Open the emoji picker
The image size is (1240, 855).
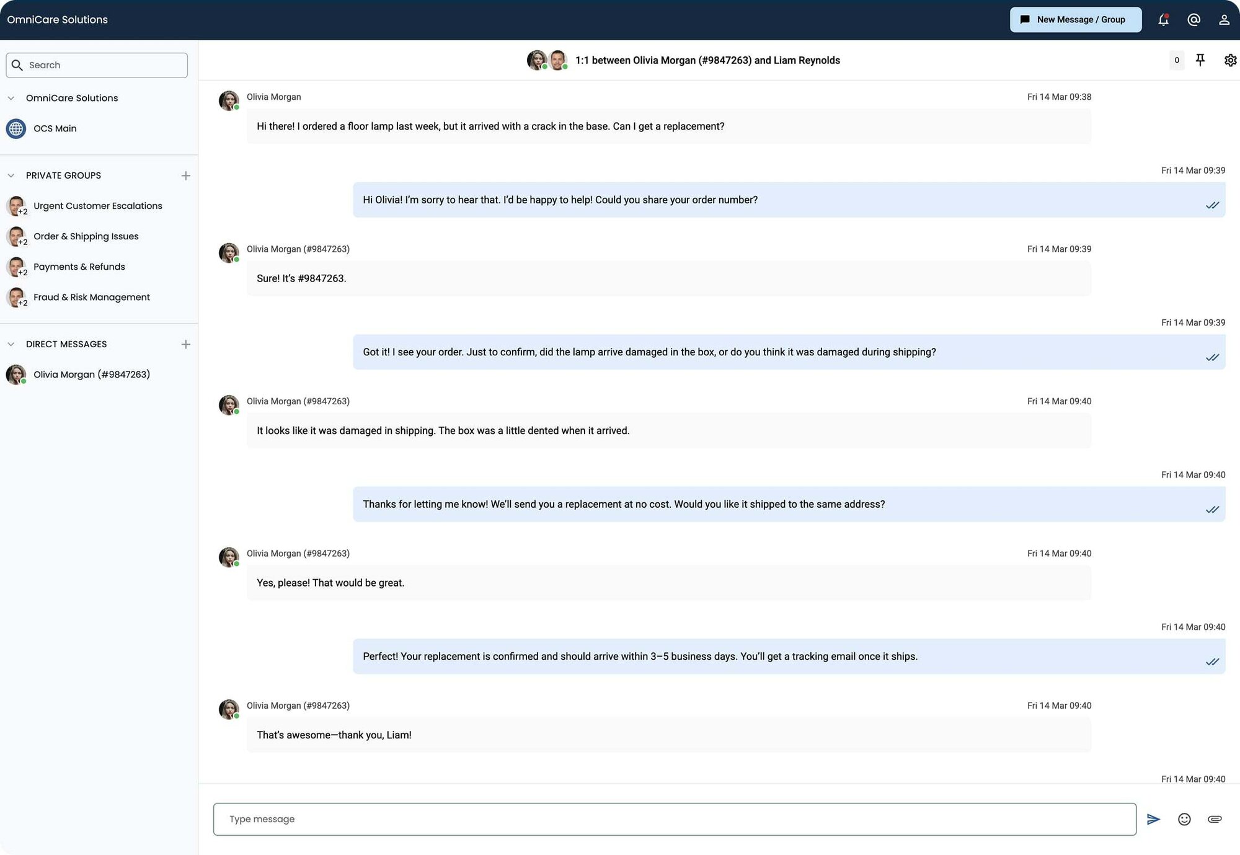coord(1184,819)
